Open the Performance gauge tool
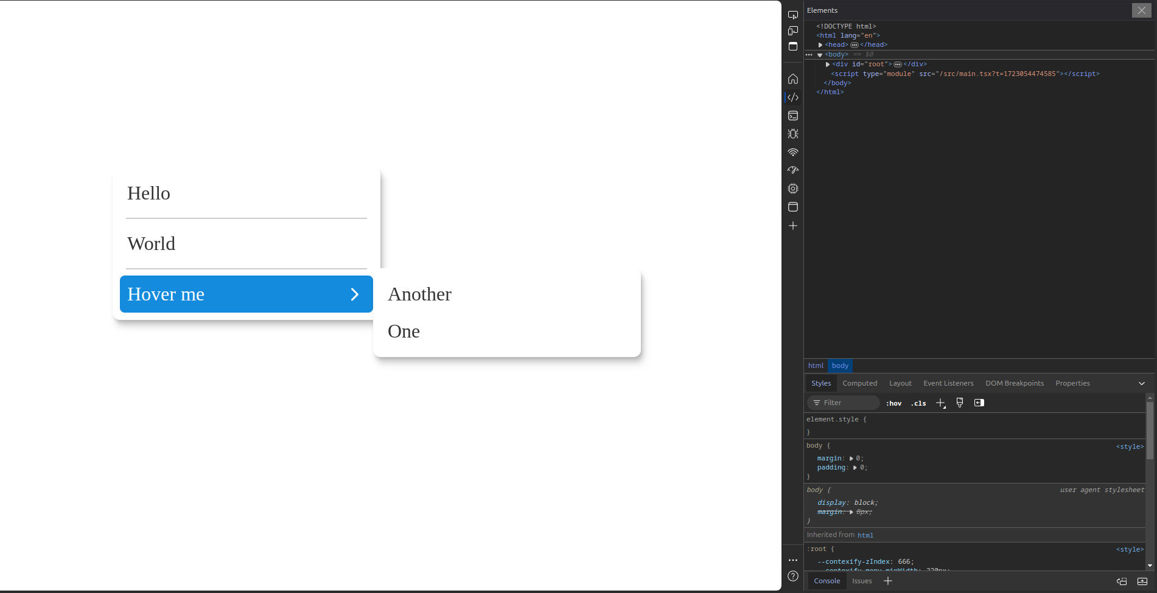Screen dimensions: 1157x593 792,170
